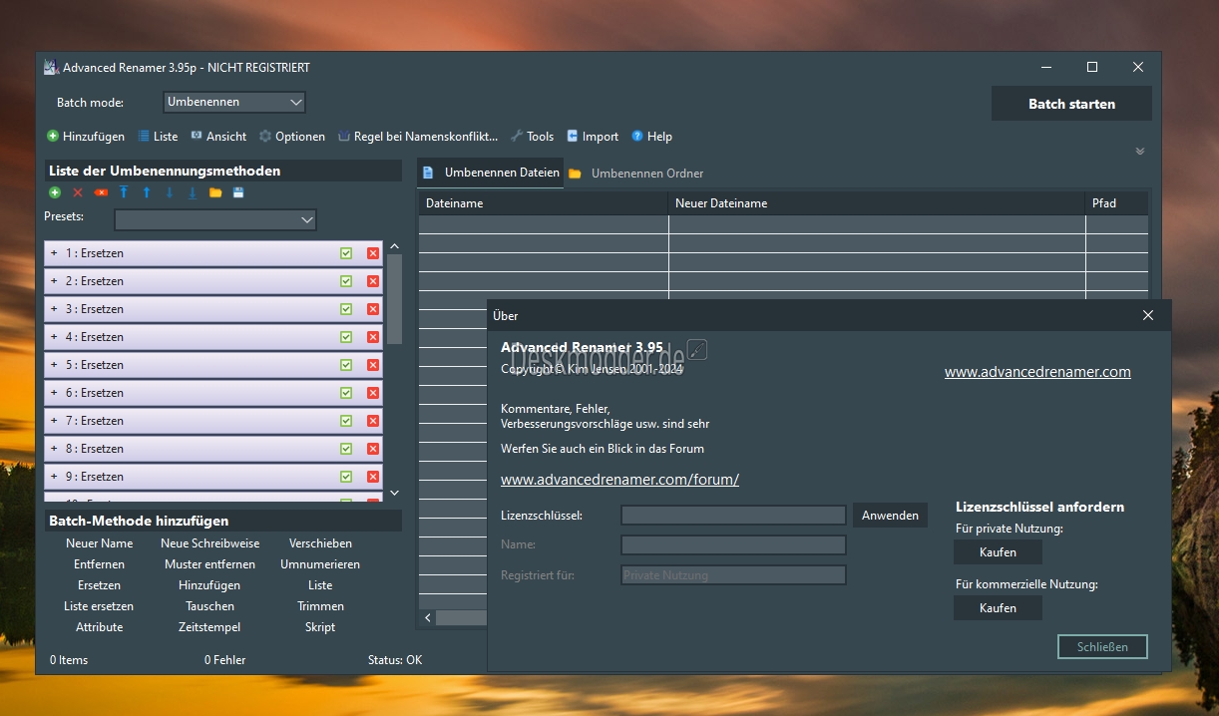Switch to Umbenennen Ordner tab
1219x716 pixels.
[x=636, y=174]
